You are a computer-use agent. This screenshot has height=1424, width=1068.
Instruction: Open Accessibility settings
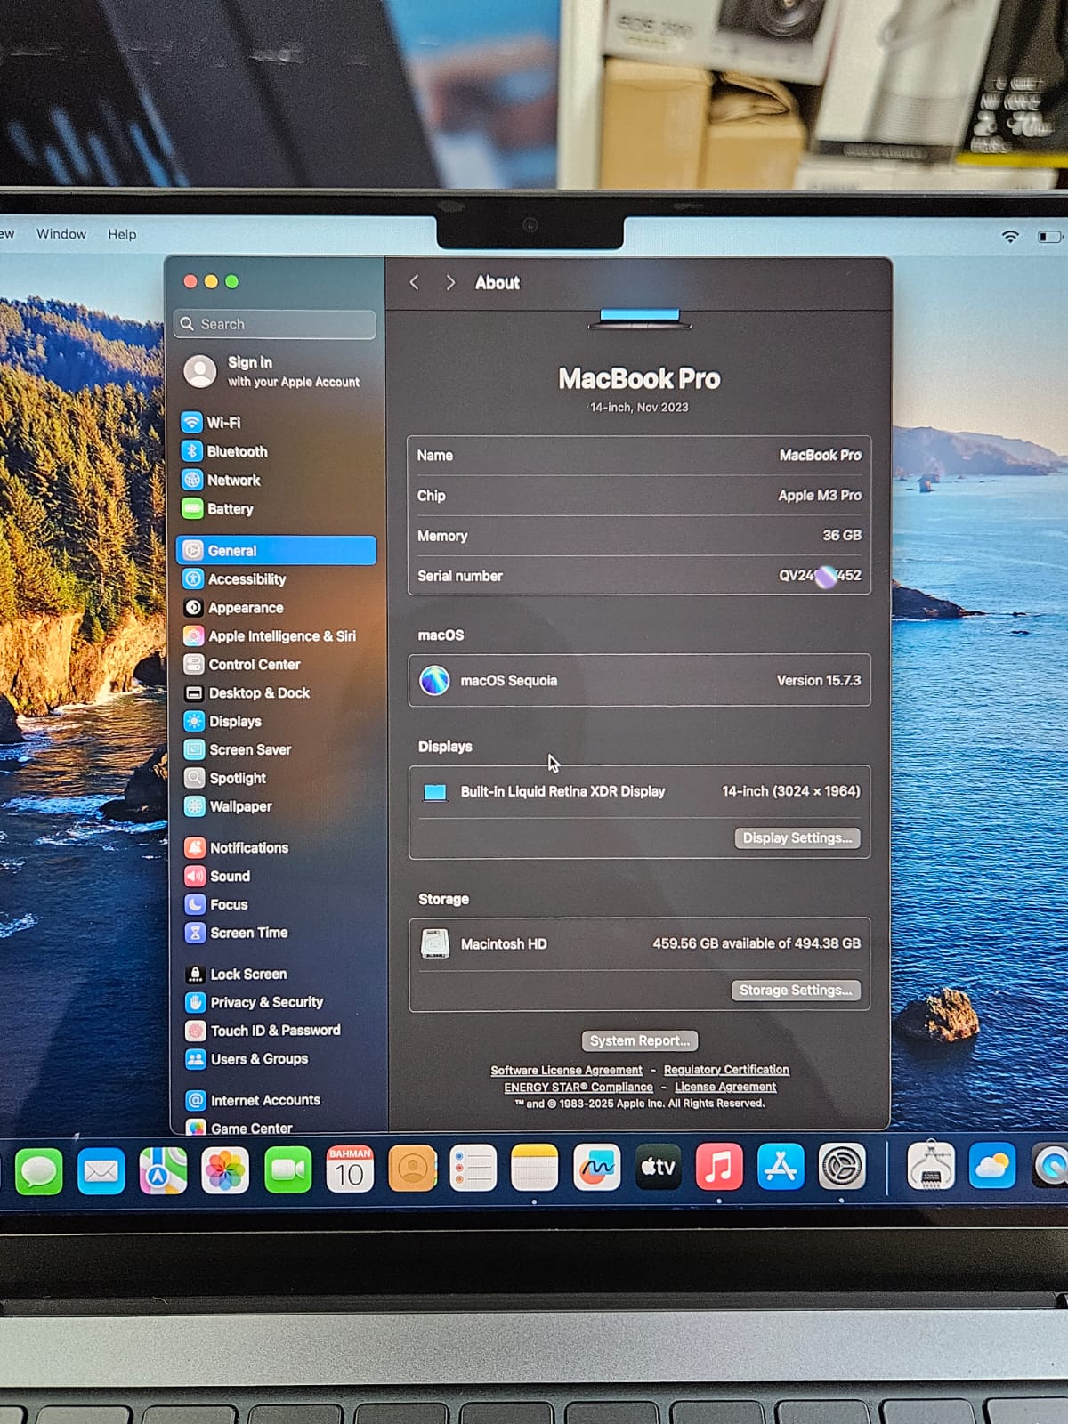235,579
